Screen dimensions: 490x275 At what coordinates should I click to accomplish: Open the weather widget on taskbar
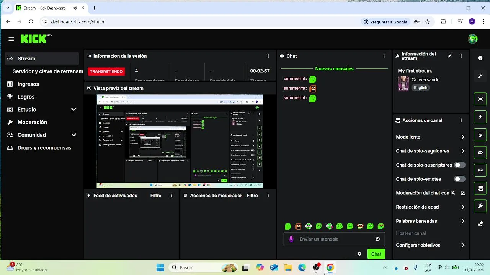point(27,267)
